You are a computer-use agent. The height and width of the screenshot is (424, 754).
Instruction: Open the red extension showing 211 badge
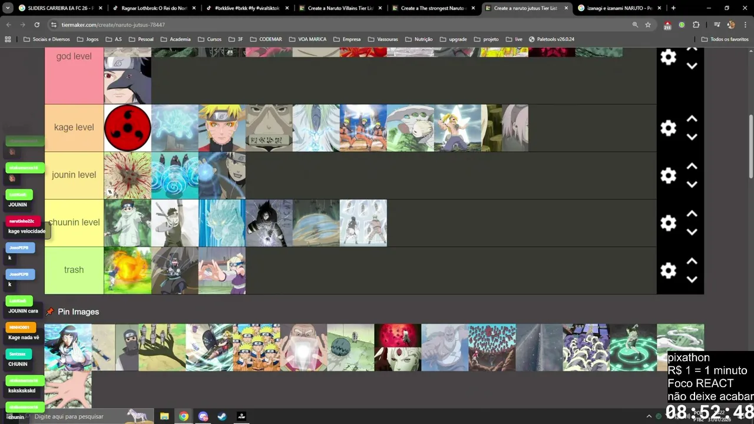pos(667,25)
